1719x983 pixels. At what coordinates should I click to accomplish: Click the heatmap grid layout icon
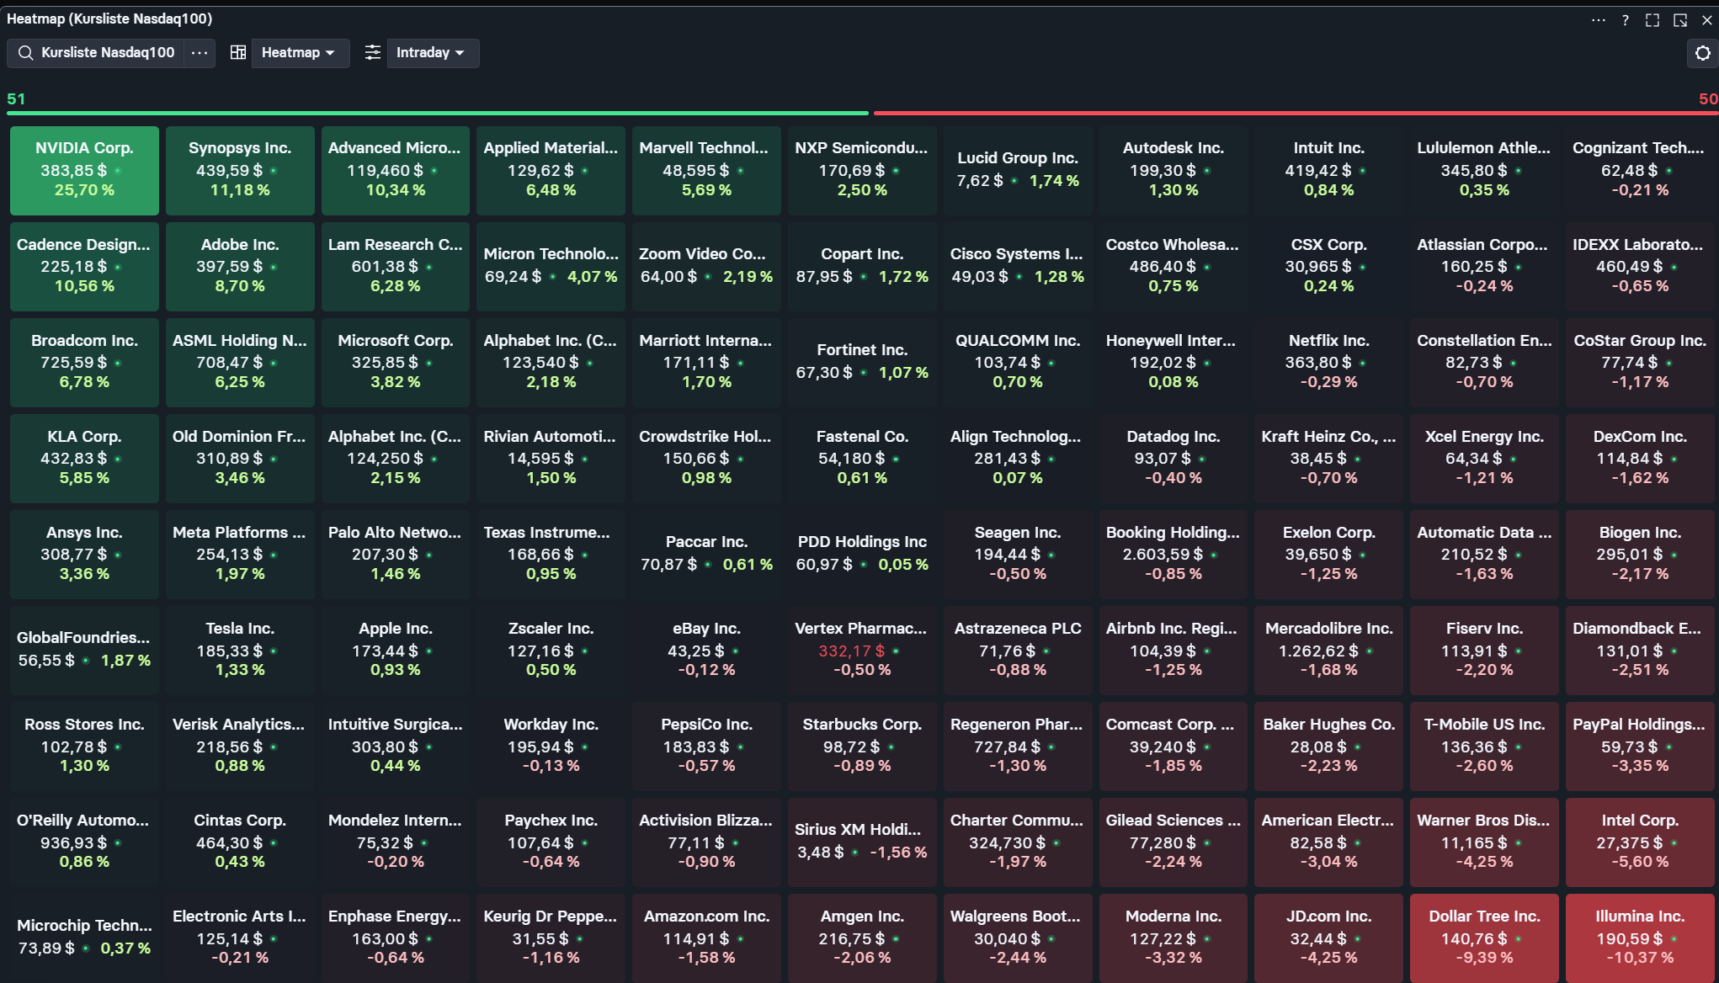(x=238, y=53)
